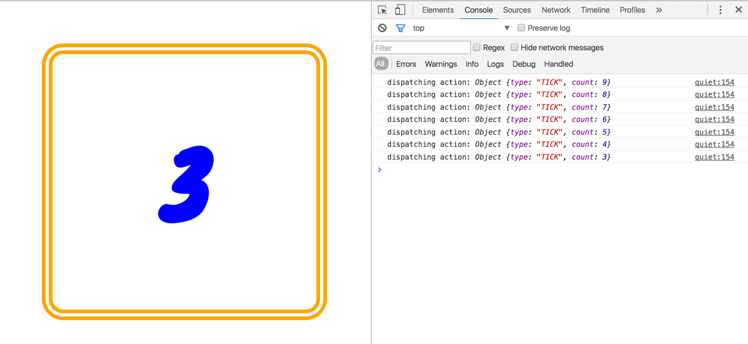
Task: Close the DevTools panel
Action: [738, 10]
